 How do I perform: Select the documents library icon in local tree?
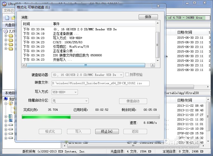pos(11,116)
